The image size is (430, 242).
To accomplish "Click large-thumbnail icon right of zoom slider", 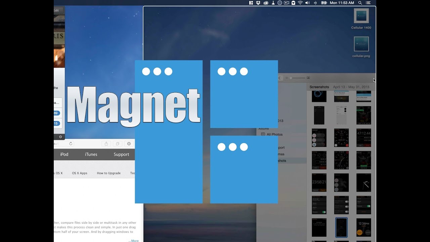I will [x=308, y=78].
